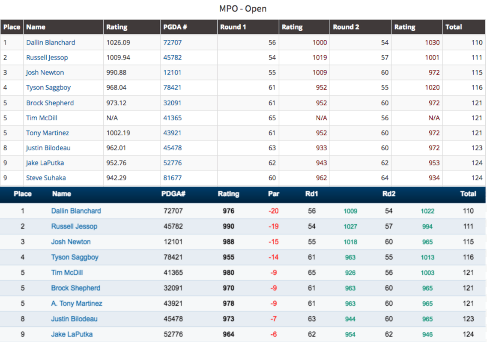Open Tyson Saggboy link in top table

[48, 87]
